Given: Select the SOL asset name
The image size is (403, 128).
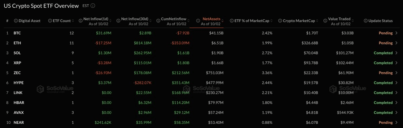Looking at the screenshot, I should coord(17,53).
